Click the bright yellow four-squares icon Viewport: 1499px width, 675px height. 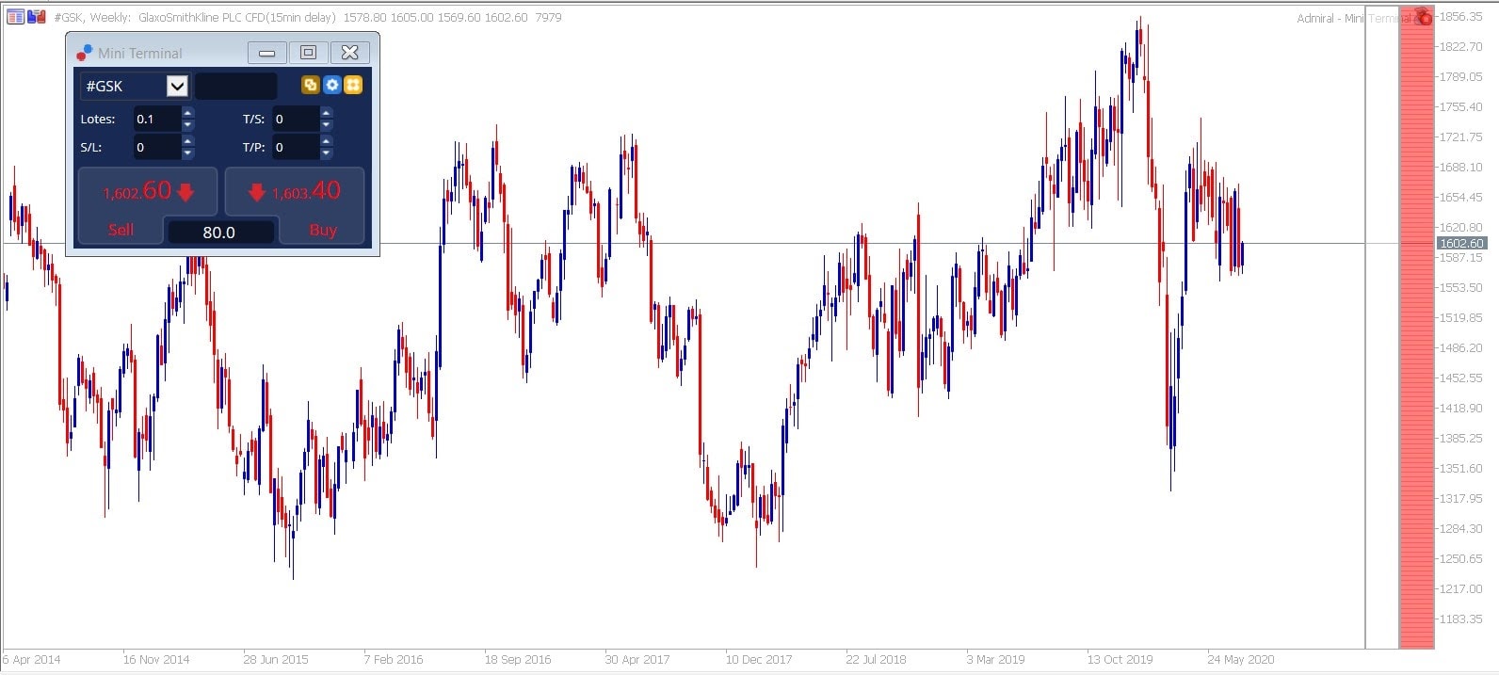point(353,86)
